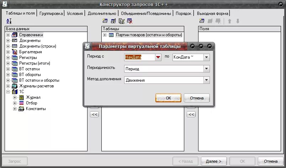Switch to the Группировка tab
Viewport: 286px width, 168px height.
pyautogui.click(x=51, y=13)
